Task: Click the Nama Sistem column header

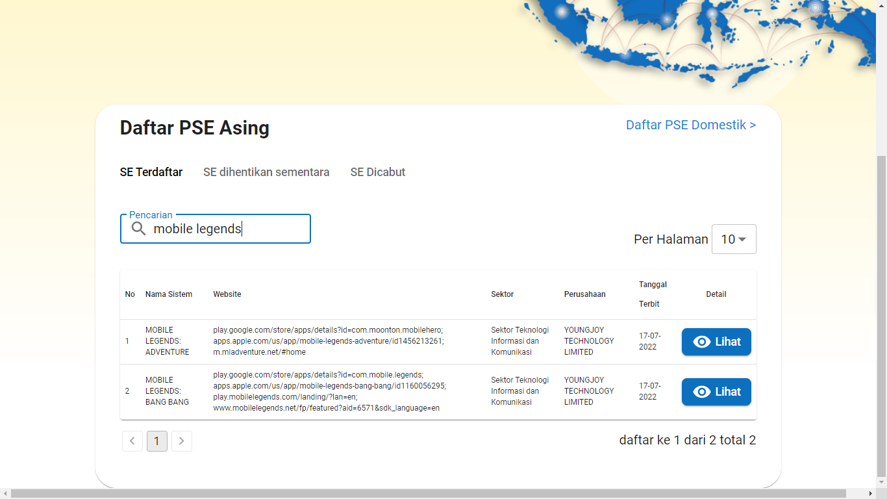Action: [169, 294]
